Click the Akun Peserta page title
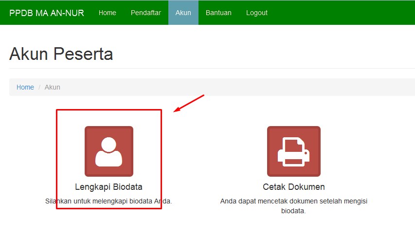Image resolution: width=415 pixels, height=239 pixels. pyautogui.click(x=61, y=54)
